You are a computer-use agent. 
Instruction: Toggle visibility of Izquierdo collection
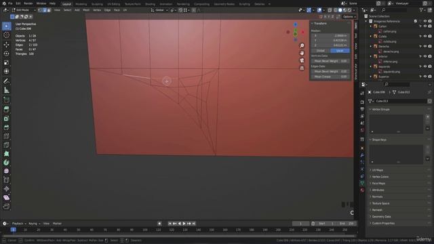tap(425, 66)
